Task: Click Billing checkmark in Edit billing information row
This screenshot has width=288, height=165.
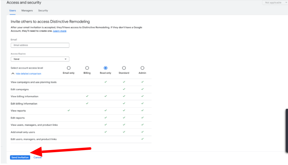Action: point(87,103)
